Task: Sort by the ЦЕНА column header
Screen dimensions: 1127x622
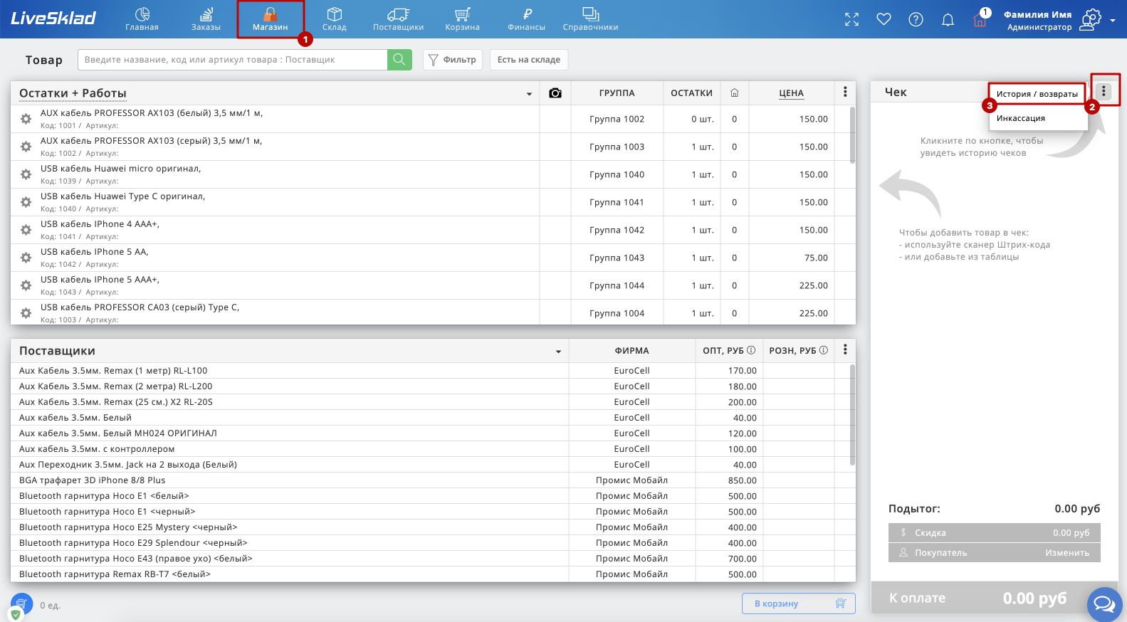Action: pos(791,93)
